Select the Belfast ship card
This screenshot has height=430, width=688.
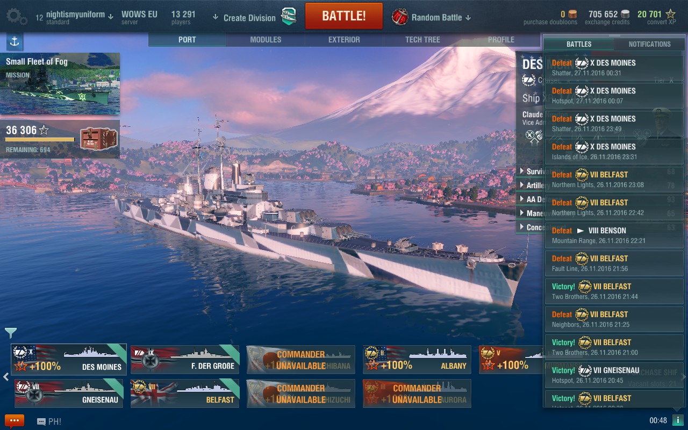tap(185, 393)
